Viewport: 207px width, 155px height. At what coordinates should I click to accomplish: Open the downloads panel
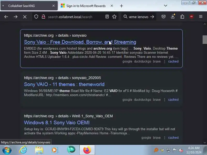coord(173,16)
